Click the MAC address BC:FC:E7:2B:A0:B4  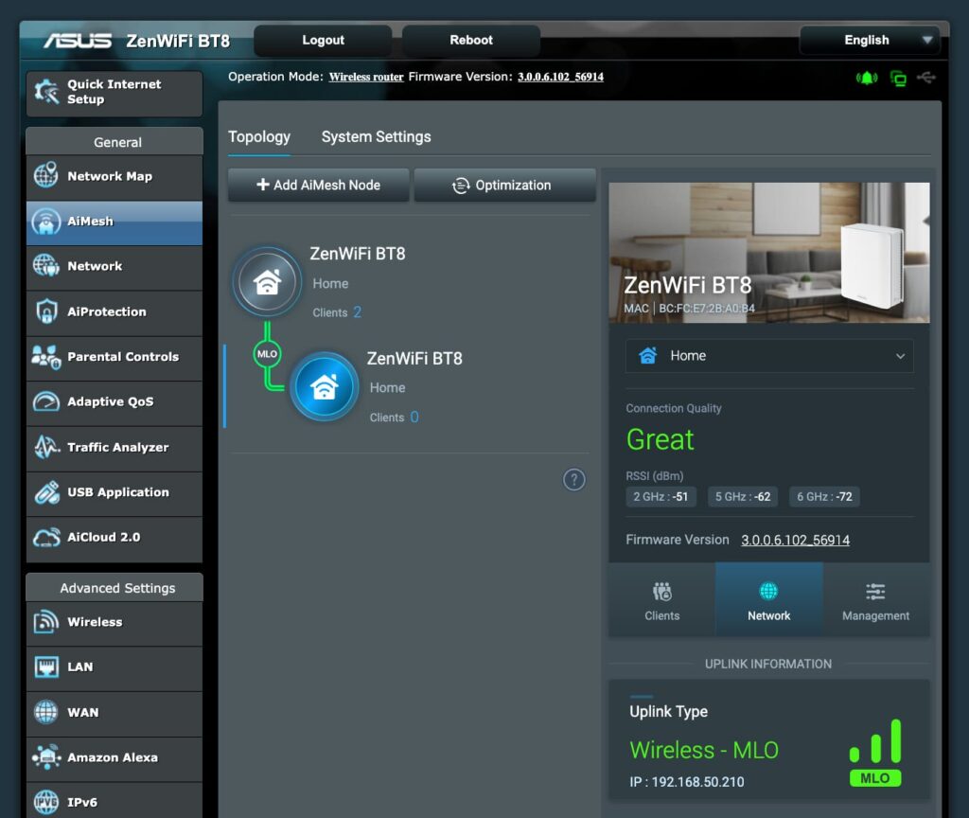tap(707, 308)
